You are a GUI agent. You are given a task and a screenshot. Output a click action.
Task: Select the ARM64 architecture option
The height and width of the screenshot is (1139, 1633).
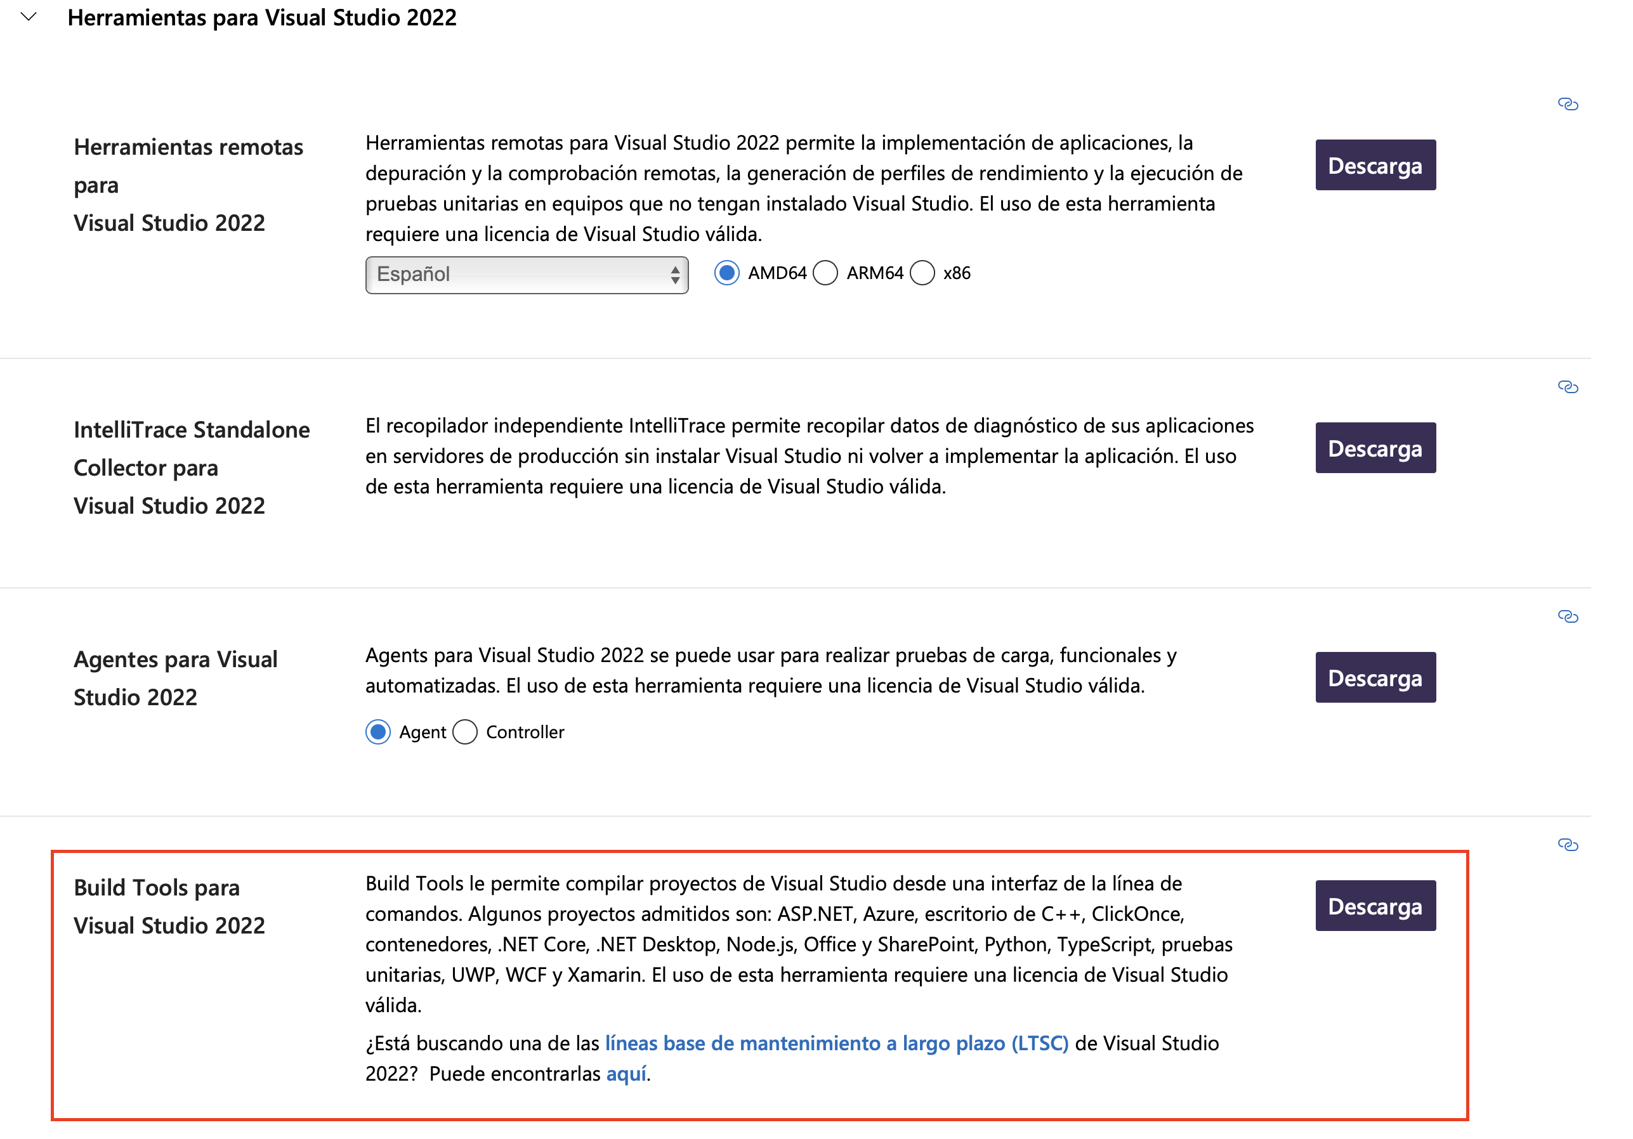click(x=825, y=273)
